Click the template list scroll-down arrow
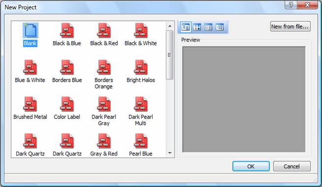 click(170, 153)
